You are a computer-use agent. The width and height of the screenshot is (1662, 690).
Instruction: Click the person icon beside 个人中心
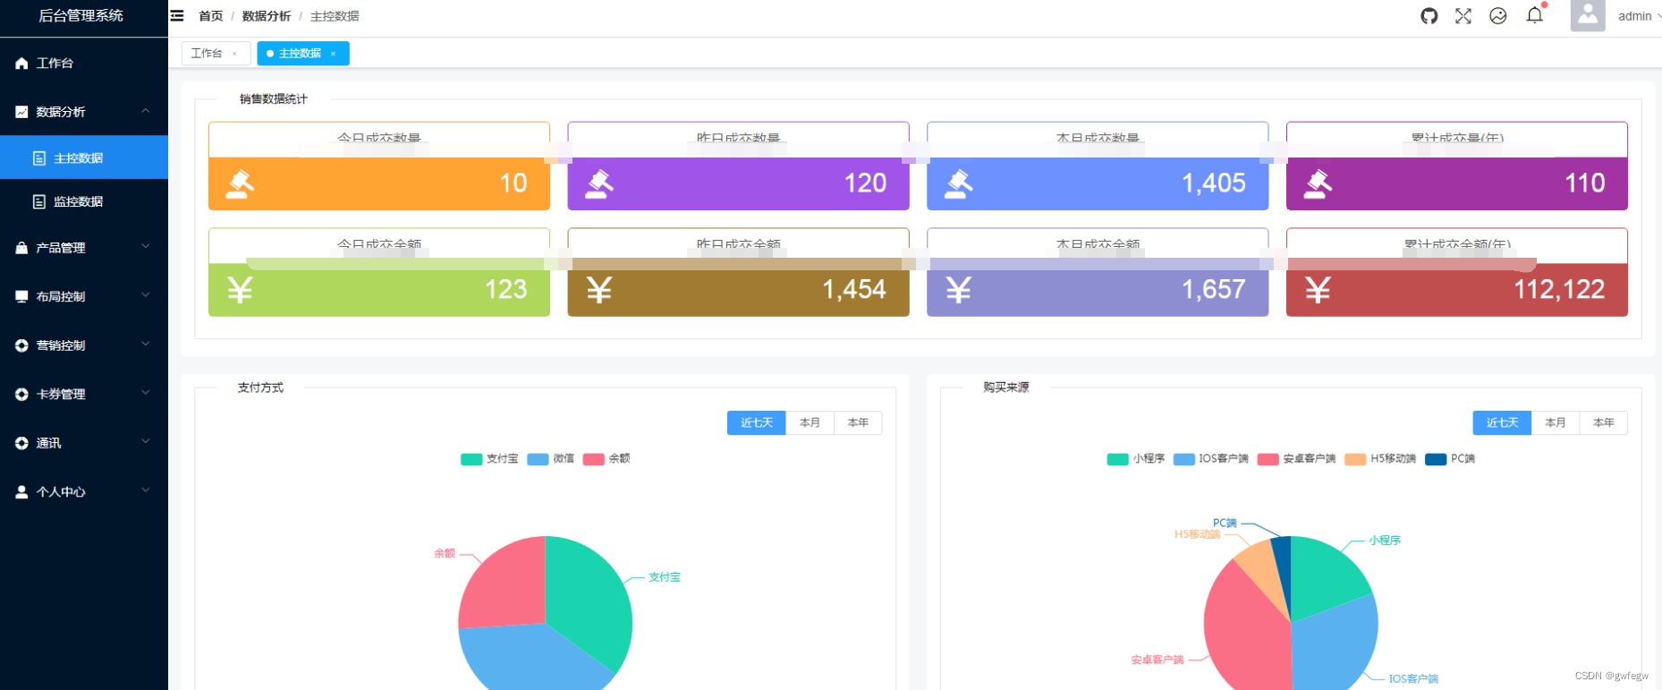pos(21,491)
